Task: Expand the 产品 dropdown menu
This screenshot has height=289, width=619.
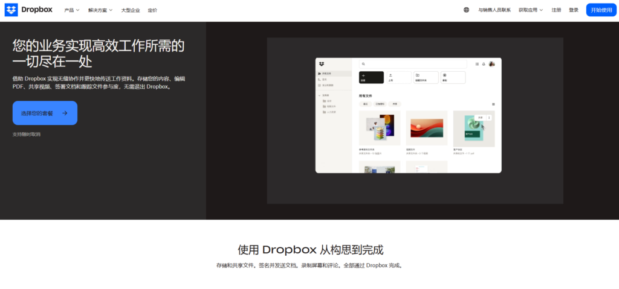Action: pos(72,10)
